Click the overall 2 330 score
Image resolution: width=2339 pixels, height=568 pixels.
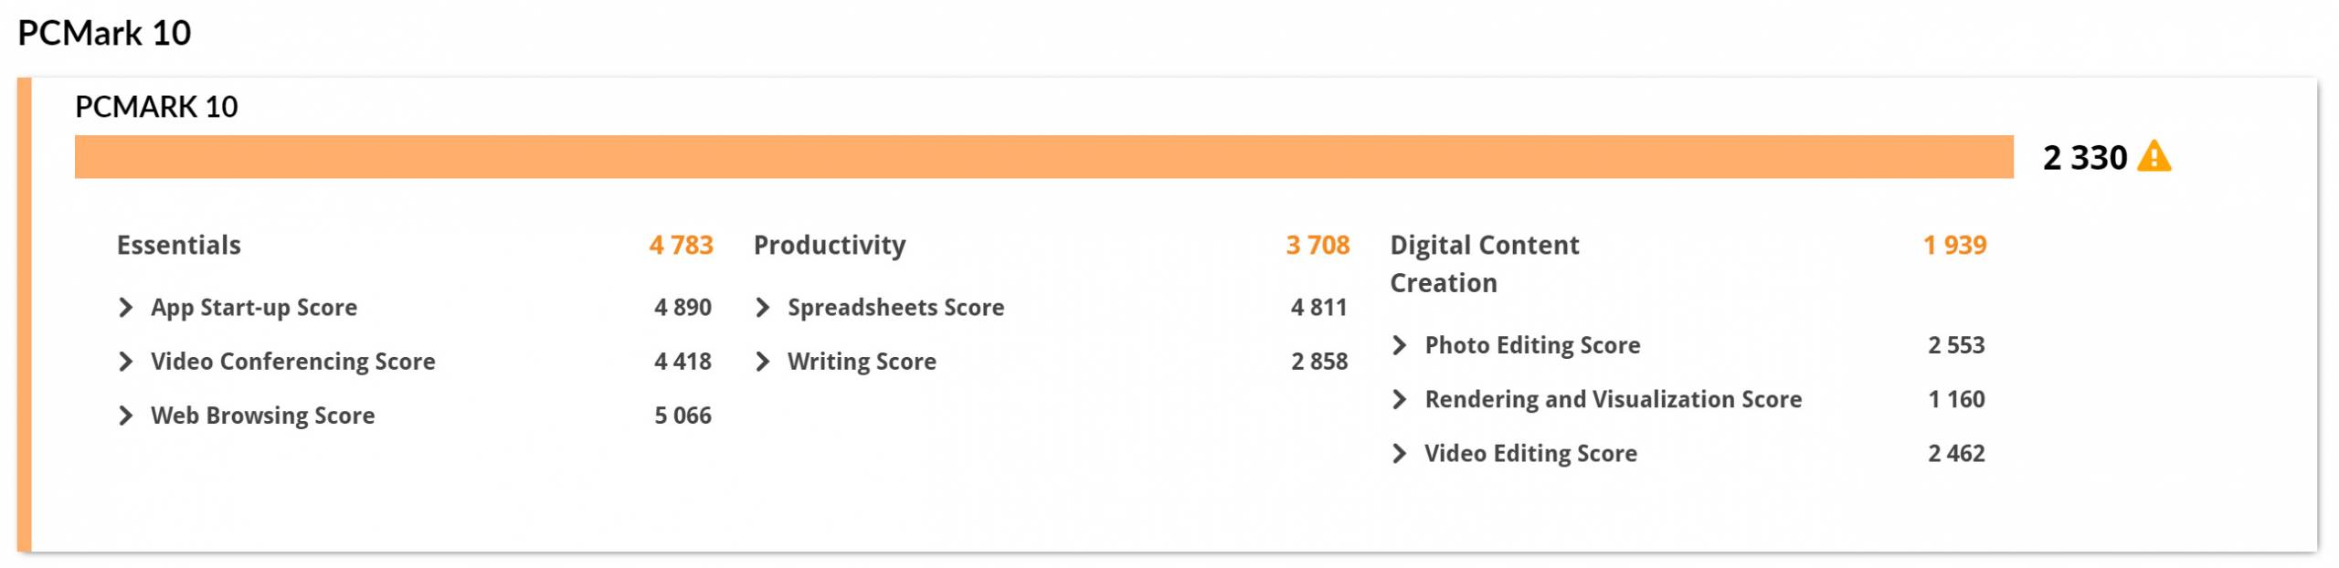tap(2085, 157)
